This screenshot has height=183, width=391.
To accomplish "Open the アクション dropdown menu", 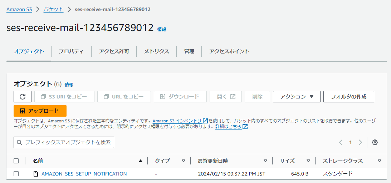I will [297, 97].
